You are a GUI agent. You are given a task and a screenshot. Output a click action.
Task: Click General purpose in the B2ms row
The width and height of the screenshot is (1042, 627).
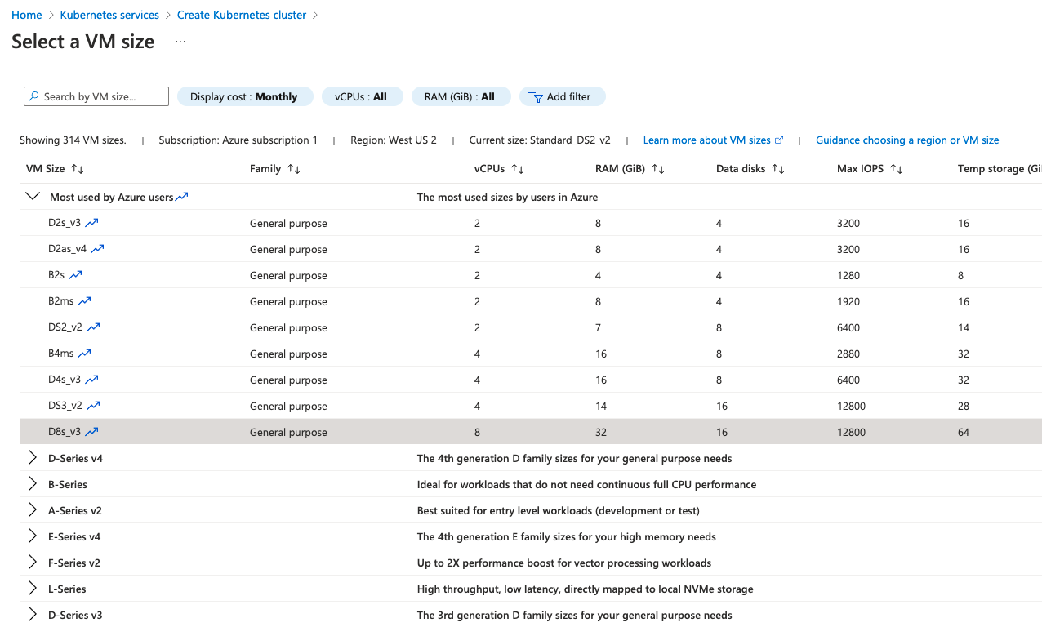coord(288,301)
